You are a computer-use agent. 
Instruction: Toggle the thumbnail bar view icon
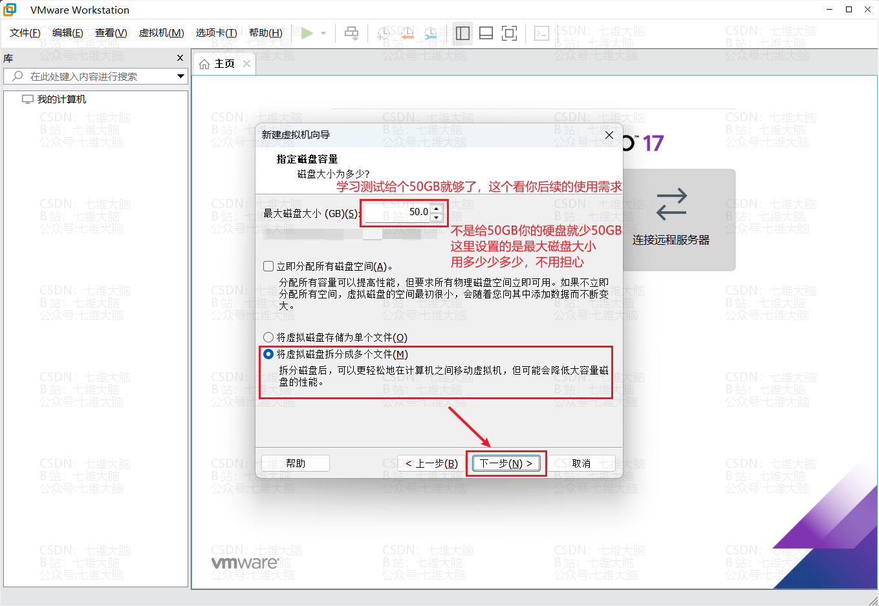486,33
